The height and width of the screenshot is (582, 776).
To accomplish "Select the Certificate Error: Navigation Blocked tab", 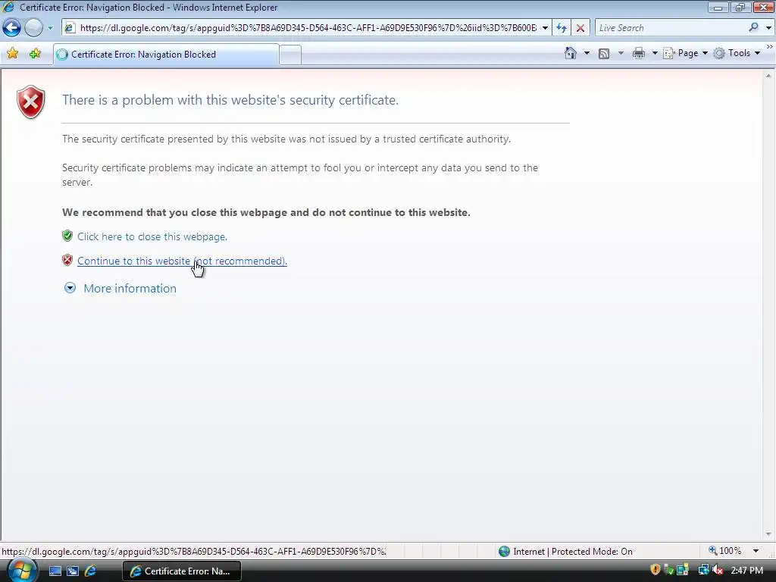I will [166, 55].
